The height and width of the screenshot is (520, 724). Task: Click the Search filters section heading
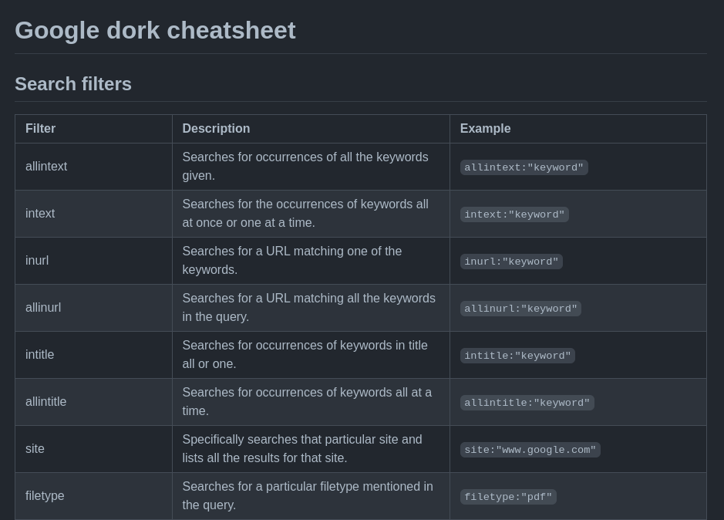pyautogui.click(x=73, y=84)
